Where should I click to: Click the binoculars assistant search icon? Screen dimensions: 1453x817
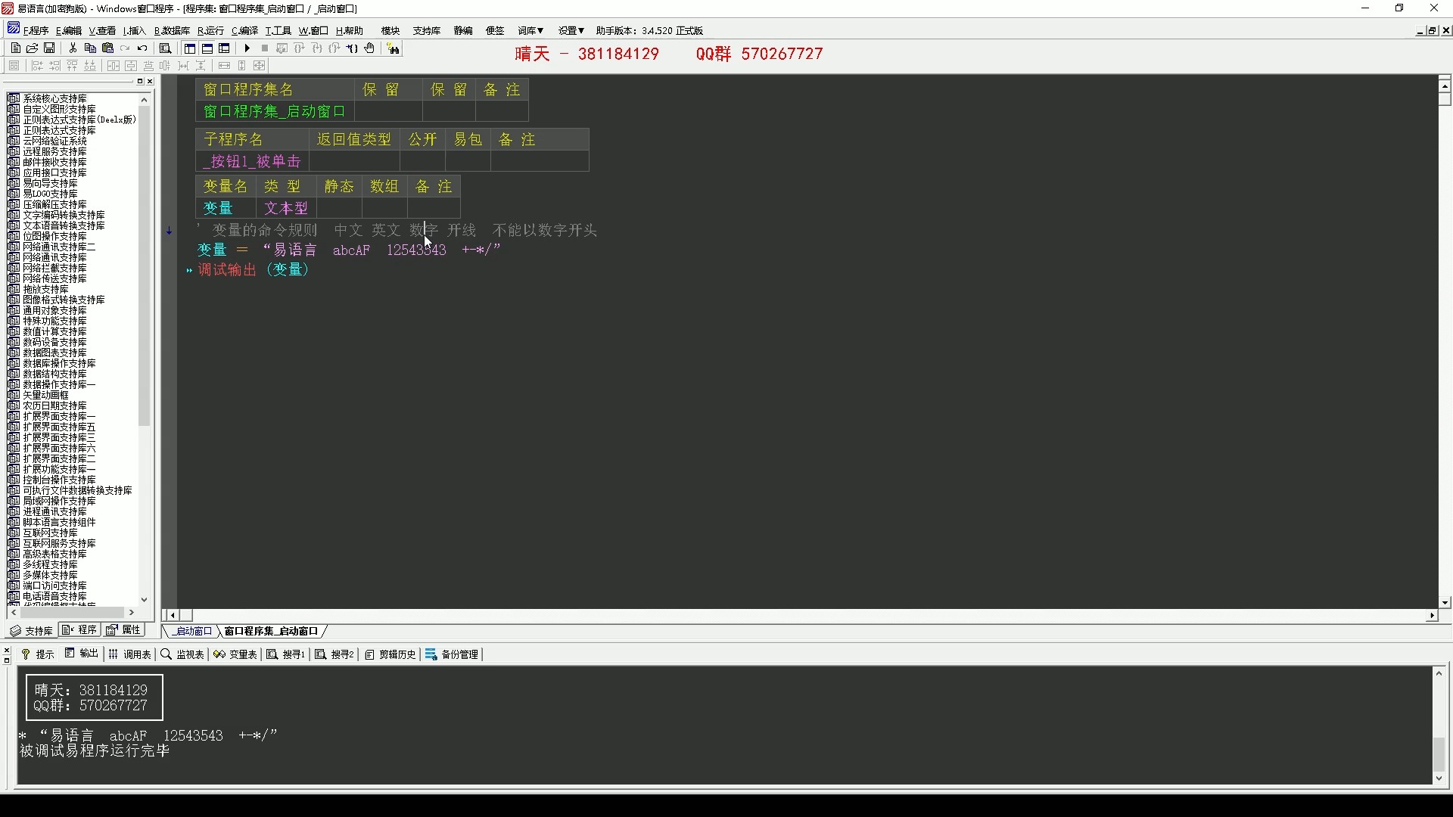[393, 48]
